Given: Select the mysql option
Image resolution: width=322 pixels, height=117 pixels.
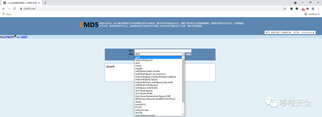Looking at the screenshot, I should (158, 66).
